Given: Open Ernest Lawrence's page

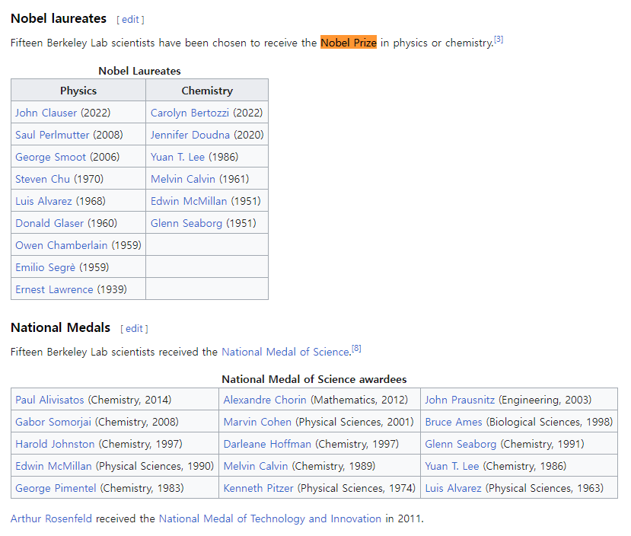Looking at the screenshot, I should 54,290.
